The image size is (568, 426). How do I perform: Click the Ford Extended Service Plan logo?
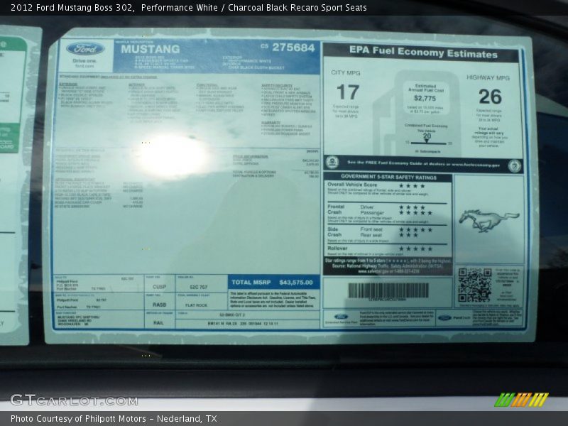342,317
